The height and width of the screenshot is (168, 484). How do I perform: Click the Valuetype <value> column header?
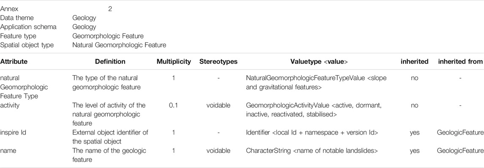319,62
